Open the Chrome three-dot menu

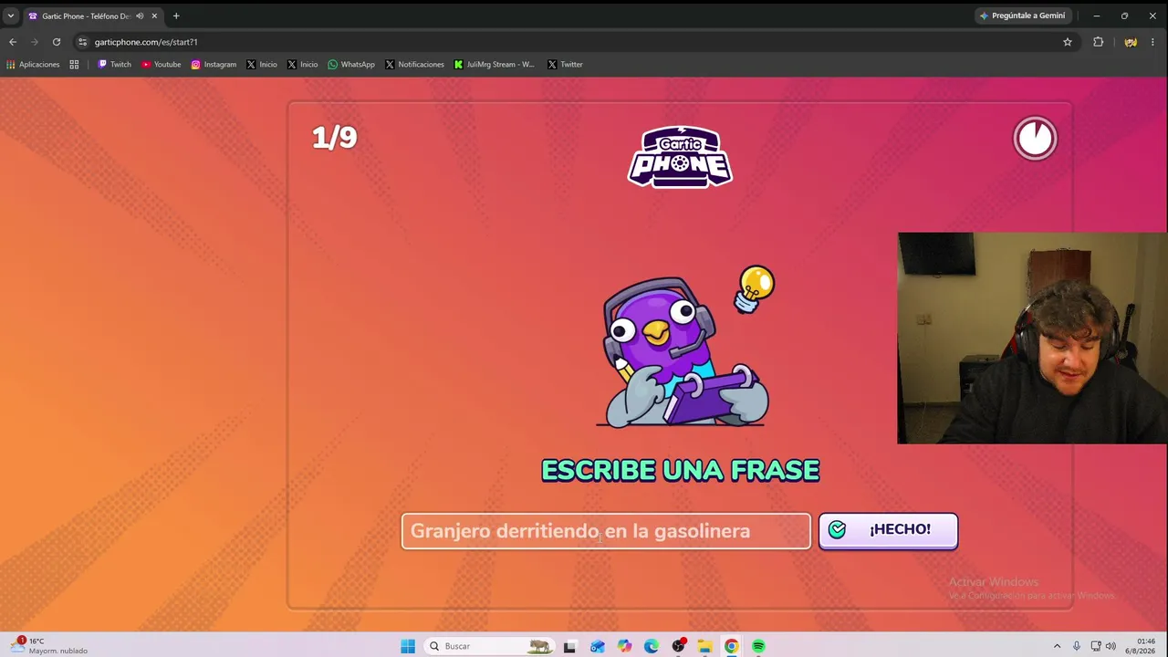point(1154,42)
